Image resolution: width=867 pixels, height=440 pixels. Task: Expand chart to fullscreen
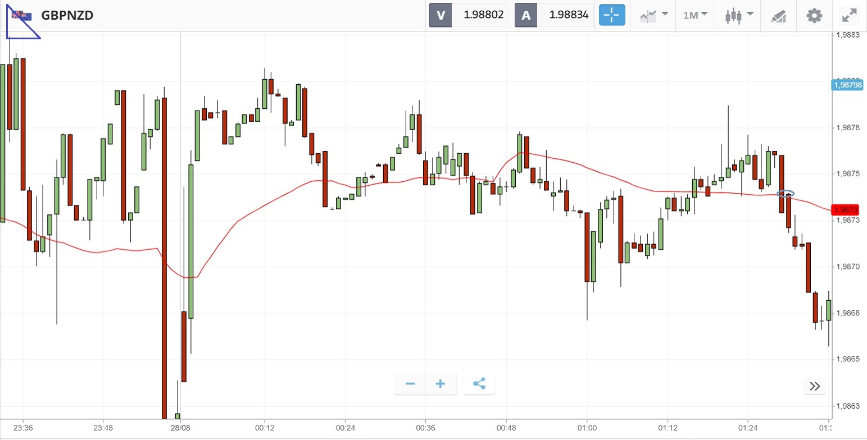pyautogui.click(x=849, y=15)
